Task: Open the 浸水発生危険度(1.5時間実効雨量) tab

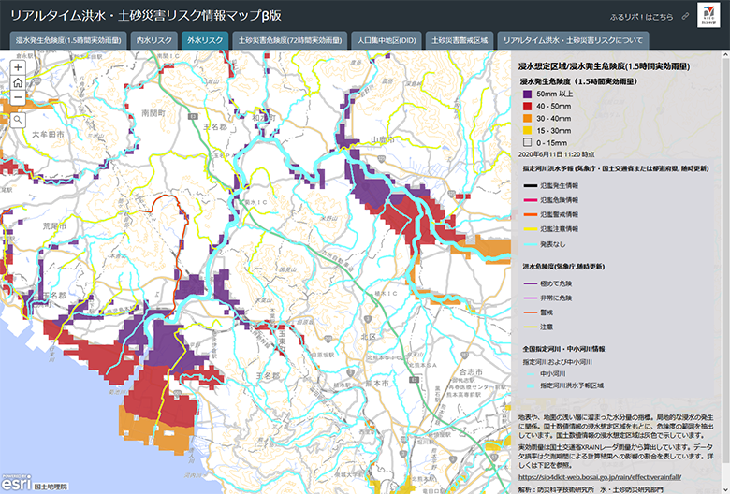Action: point(66,41)
